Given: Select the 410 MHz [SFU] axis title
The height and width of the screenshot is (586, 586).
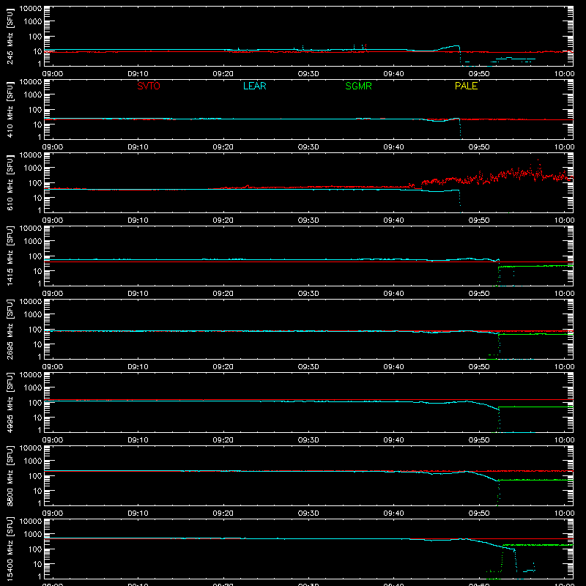Looking at the screenshot, I should pos(10,109).
